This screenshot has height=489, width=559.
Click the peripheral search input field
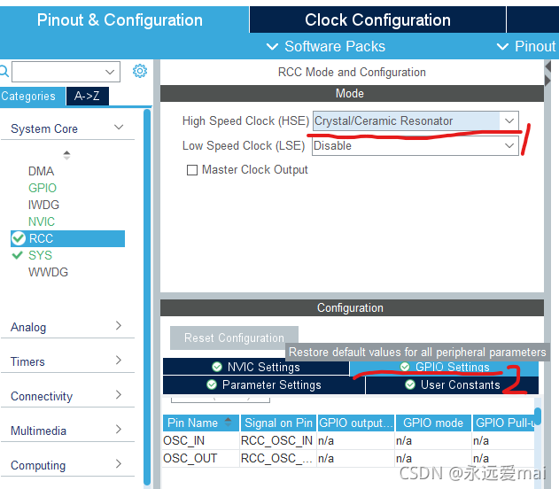point(66,72)
